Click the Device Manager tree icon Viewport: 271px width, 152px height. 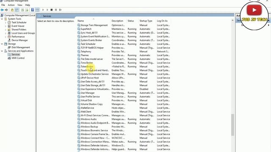tap(9, 41)
